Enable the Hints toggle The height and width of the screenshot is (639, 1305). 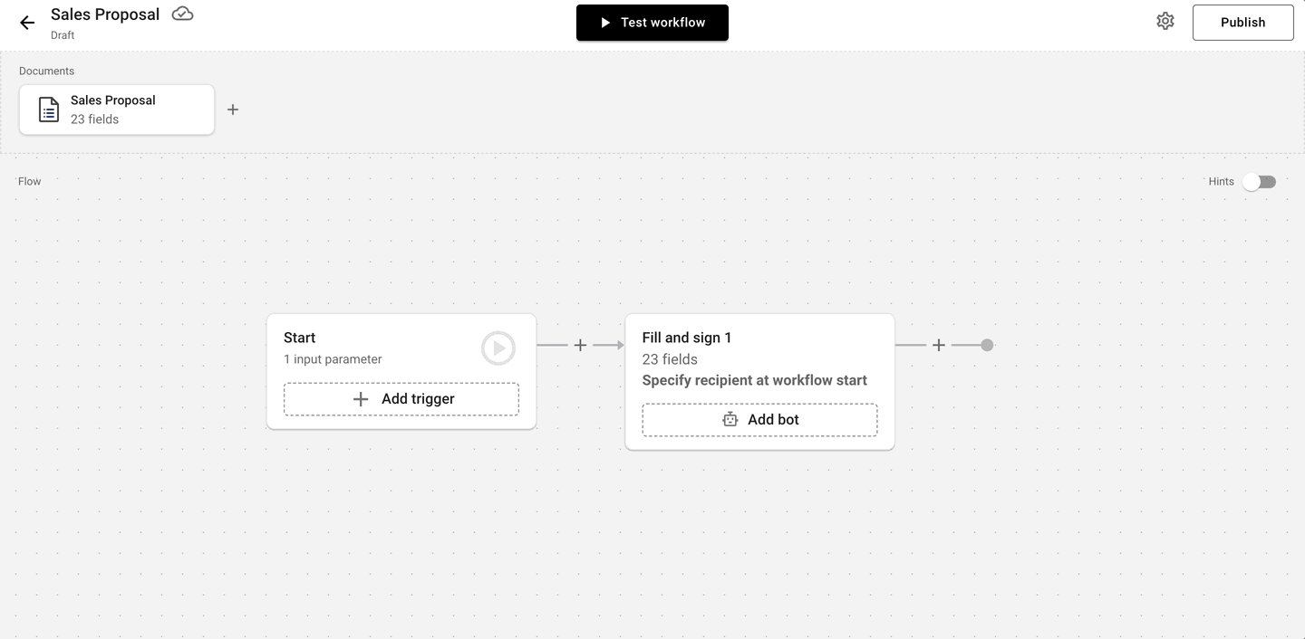1259,182
